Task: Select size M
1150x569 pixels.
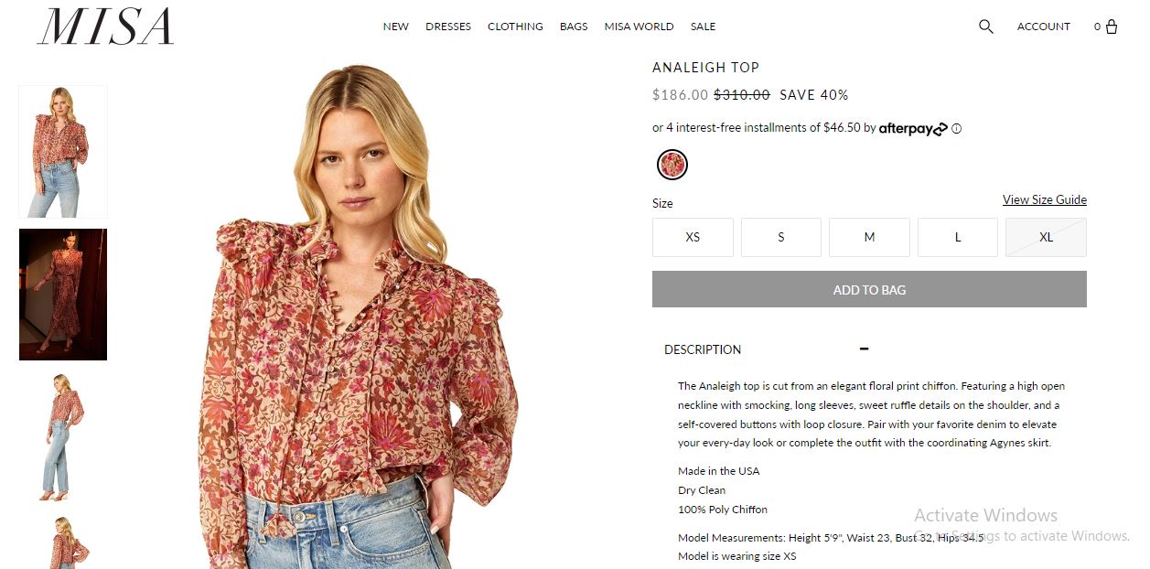Action: point(869,237)
